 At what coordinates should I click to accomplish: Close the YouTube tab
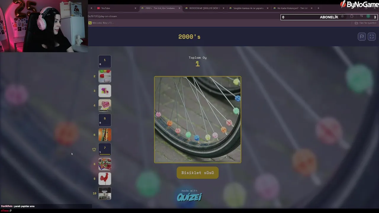tap(135, 8)
